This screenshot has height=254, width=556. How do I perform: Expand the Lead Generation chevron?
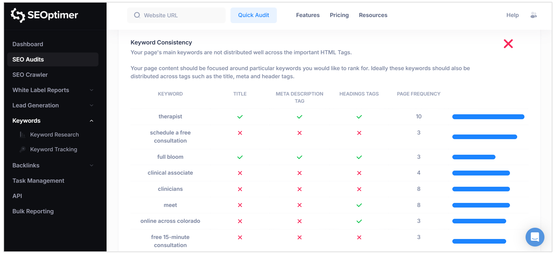pyautogui.click(x=92, y=105)
